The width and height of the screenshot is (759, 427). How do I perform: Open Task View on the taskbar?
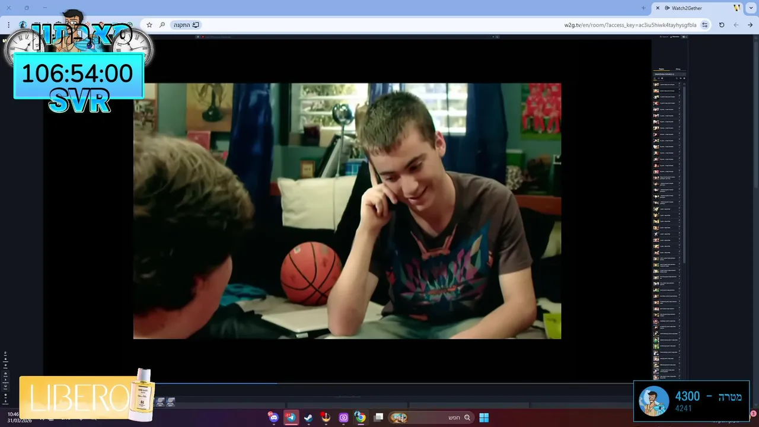tap(378, 418)
